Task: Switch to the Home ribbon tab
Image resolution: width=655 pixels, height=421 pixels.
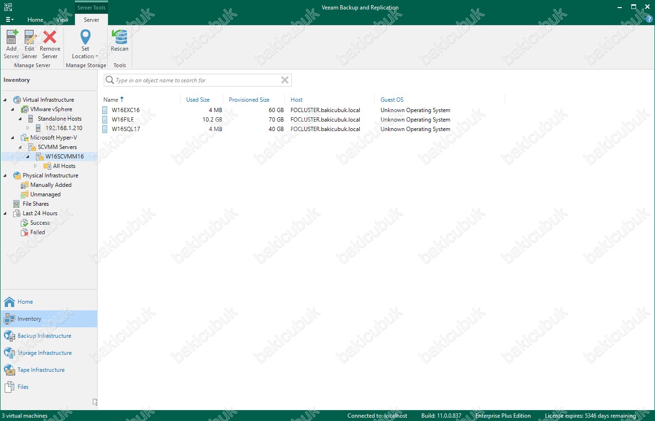Action: 36,20
